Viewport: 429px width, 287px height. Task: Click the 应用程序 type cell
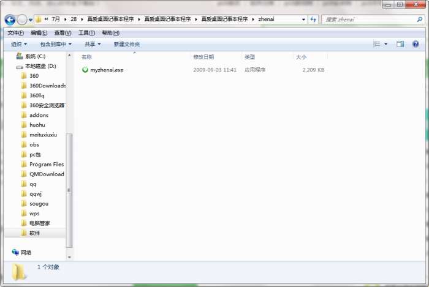tap(255, 70)
